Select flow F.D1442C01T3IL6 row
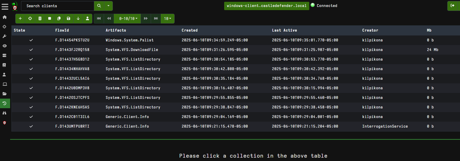Viewport: 460px width, 161px height. coord(236,117)
